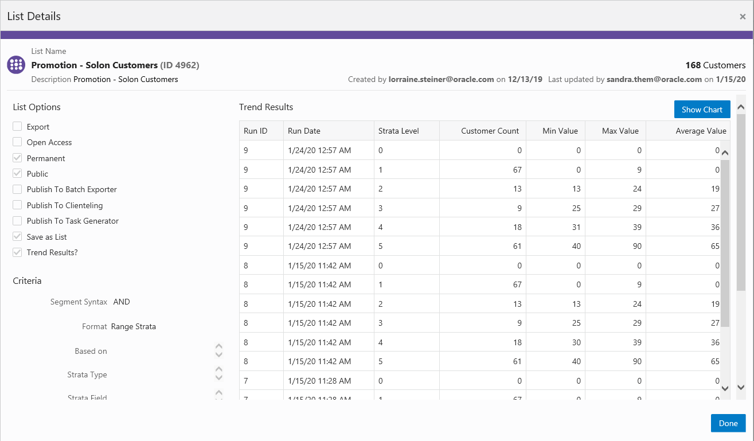This screenshot has height=441, width=754.
Task: Check Publish To Clienteling option
Action: tap(17, 205)
